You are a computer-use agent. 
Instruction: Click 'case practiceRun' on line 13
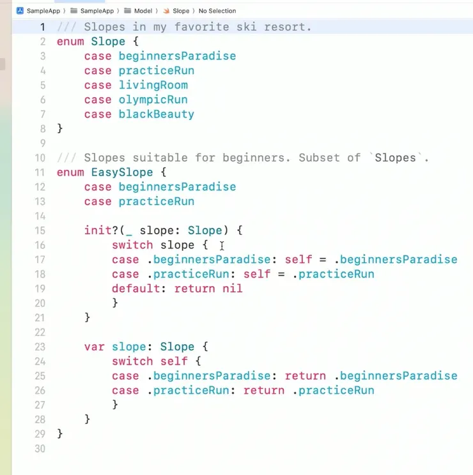coord(139,202)
